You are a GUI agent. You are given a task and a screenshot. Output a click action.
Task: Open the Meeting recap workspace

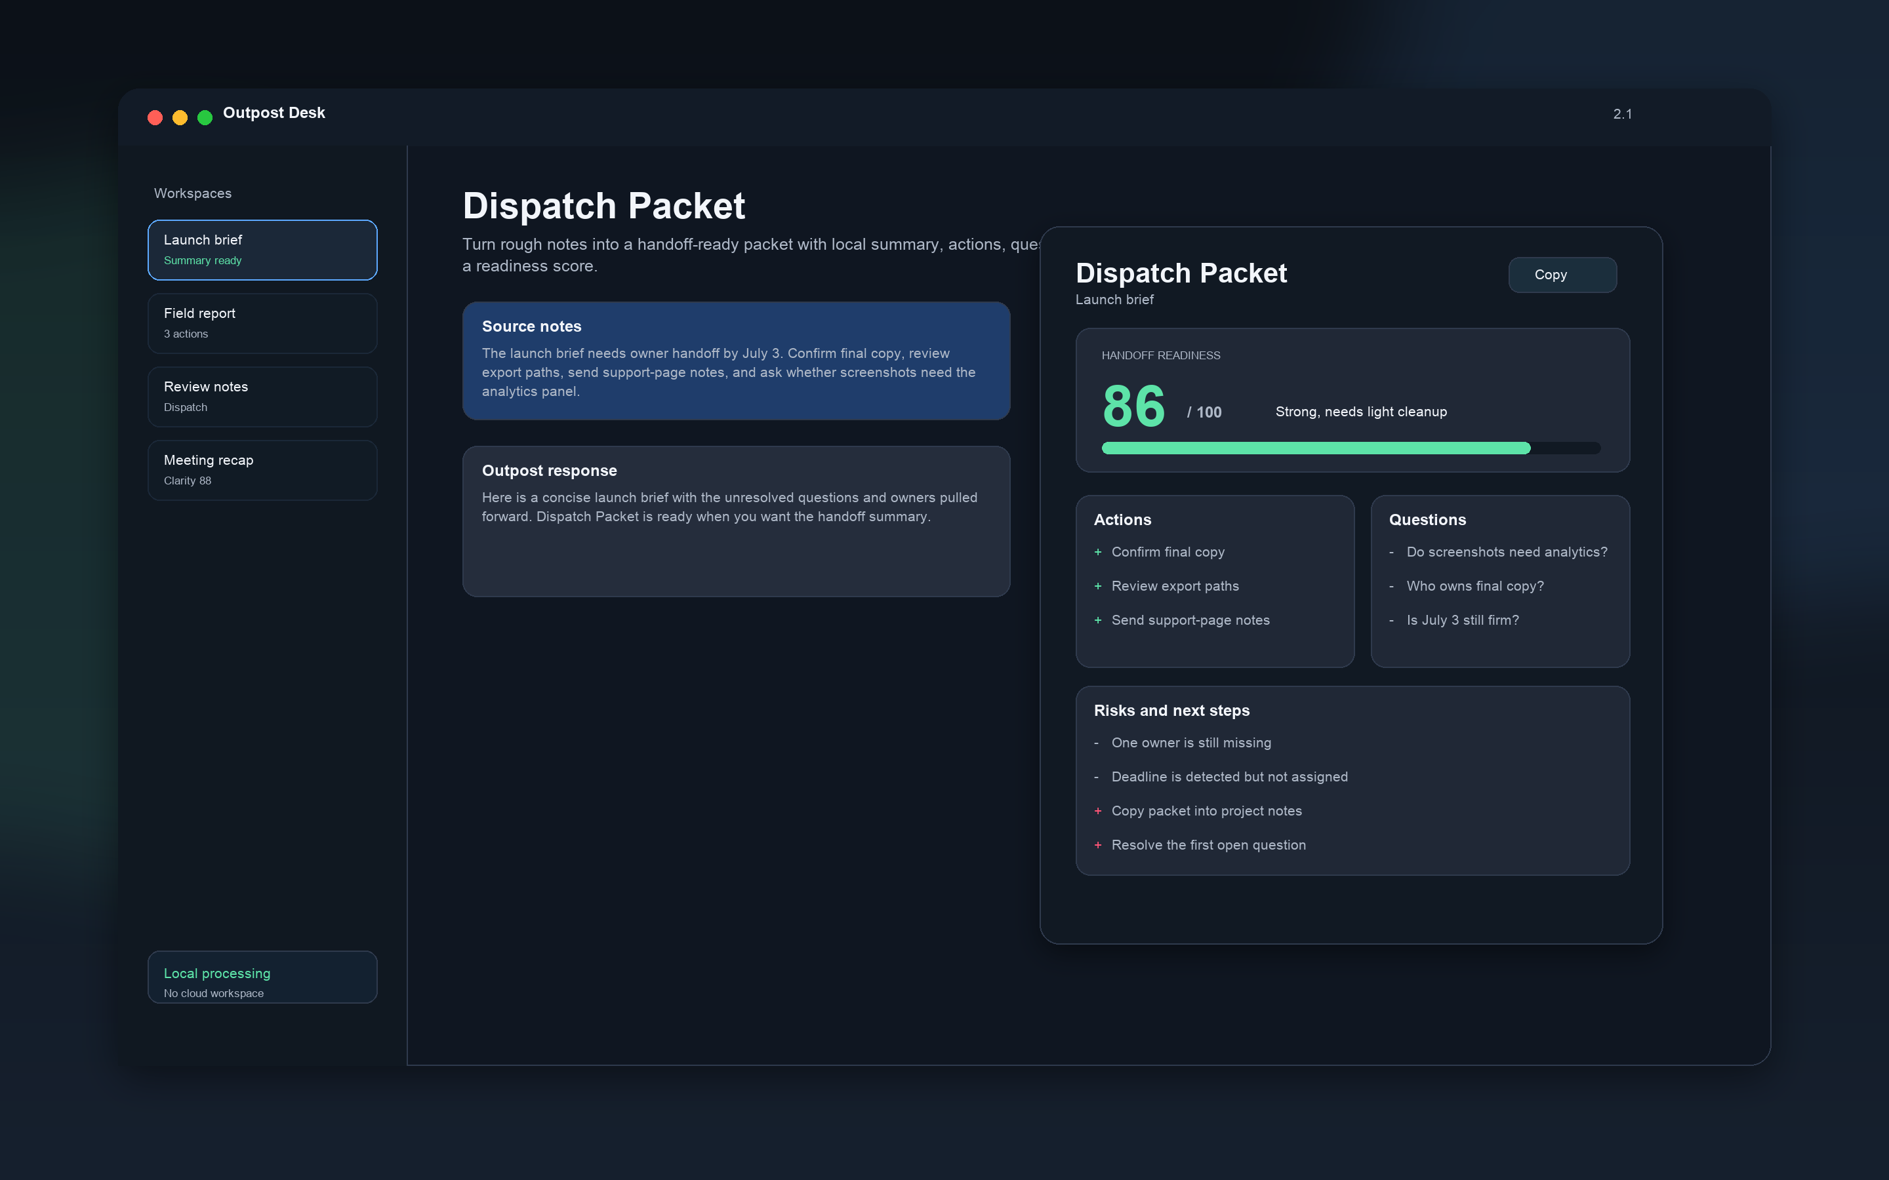click(262, 470)
